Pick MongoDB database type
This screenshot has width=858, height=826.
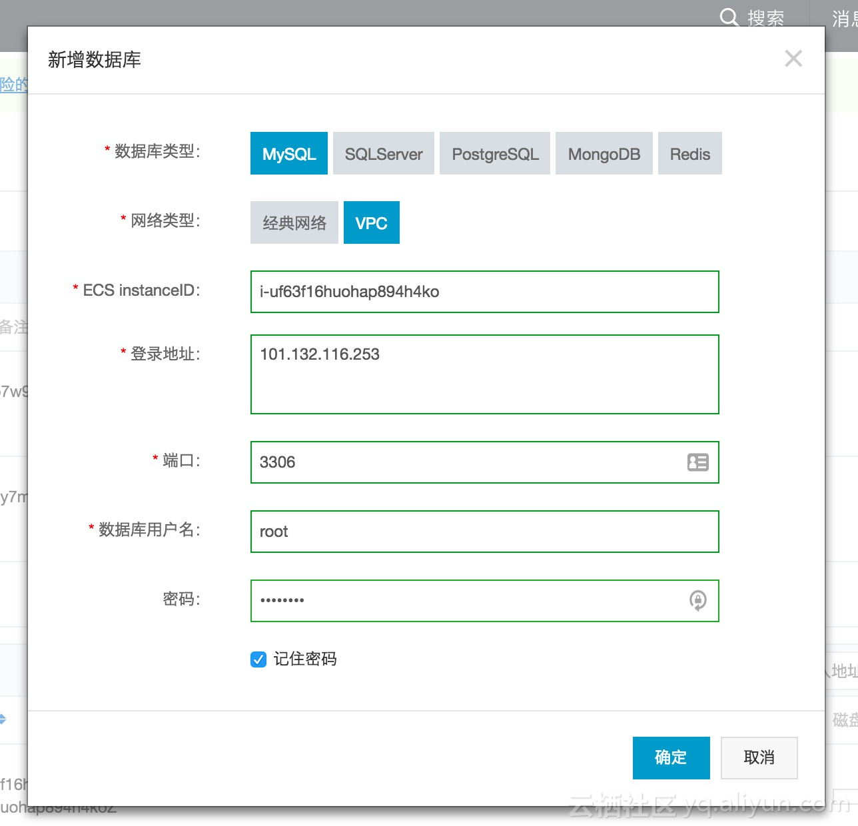point(604,153)
